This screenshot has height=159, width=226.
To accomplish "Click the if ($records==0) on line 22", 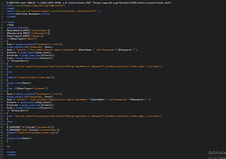I will click(x=18, y=61).
